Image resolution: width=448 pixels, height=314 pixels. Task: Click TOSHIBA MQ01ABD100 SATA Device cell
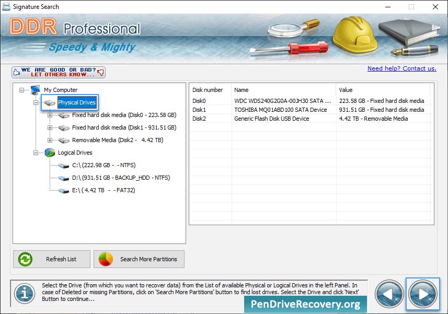click(281, 110)
